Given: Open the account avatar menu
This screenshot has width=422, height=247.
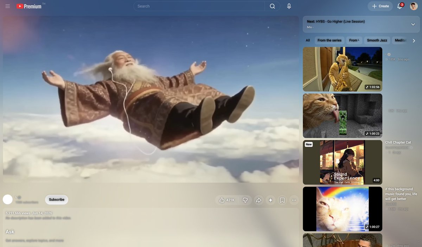Looking at the screenshot, I should pyautogui.click(x=414, y=6).
